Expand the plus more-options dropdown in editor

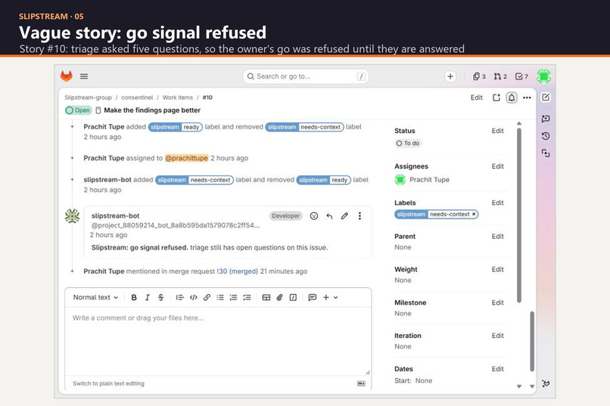pyautogui.click(x=330, y=298)
